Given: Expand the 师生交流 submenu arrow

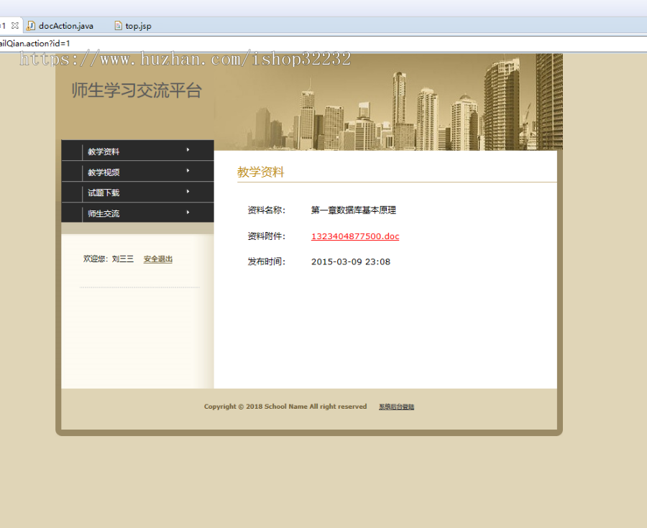Looking at the screenshot, I should 187,213.
